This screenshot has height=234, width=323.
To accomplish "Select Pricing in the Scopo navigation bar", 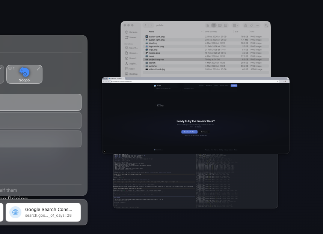I will [x=216, y=85].
